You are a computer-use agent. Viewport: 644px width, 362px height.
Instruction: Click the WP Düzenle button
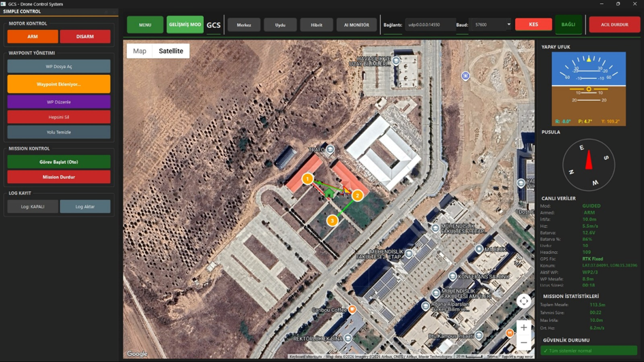click(59, 101)
